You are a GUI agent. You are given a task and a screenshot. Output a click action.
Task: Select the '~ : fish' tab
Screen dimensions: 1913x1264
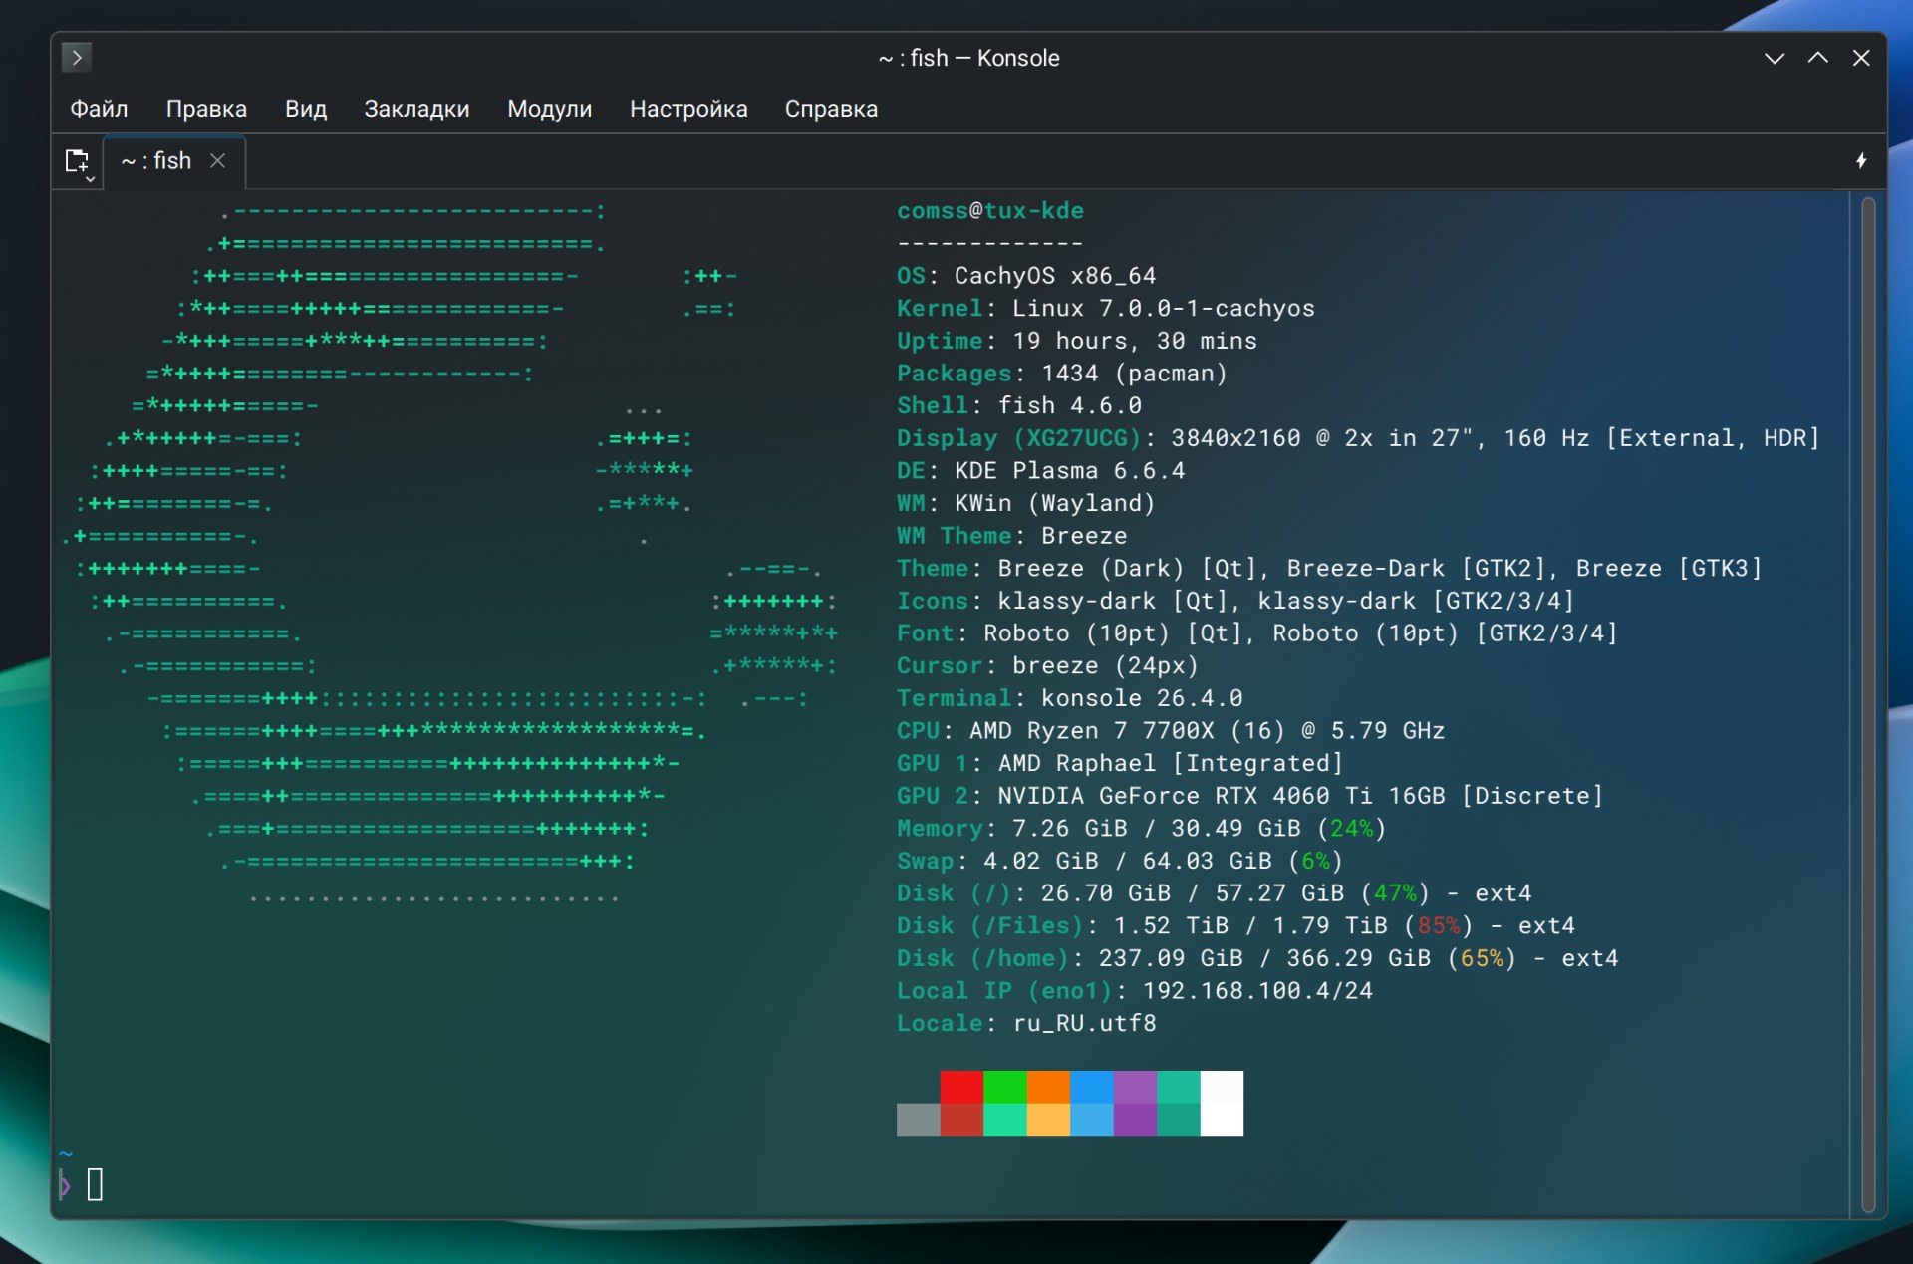[x=156, y=160]
